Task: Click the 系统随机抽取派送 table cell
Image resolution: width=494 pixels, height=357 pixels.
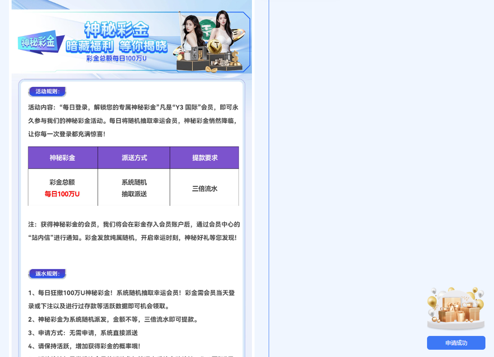Action: point(133,188)
